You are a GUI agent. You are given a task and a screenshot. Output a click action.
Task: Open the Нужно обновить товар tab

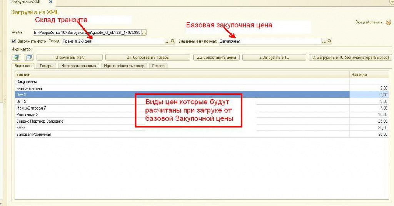(x=124, y=66)
